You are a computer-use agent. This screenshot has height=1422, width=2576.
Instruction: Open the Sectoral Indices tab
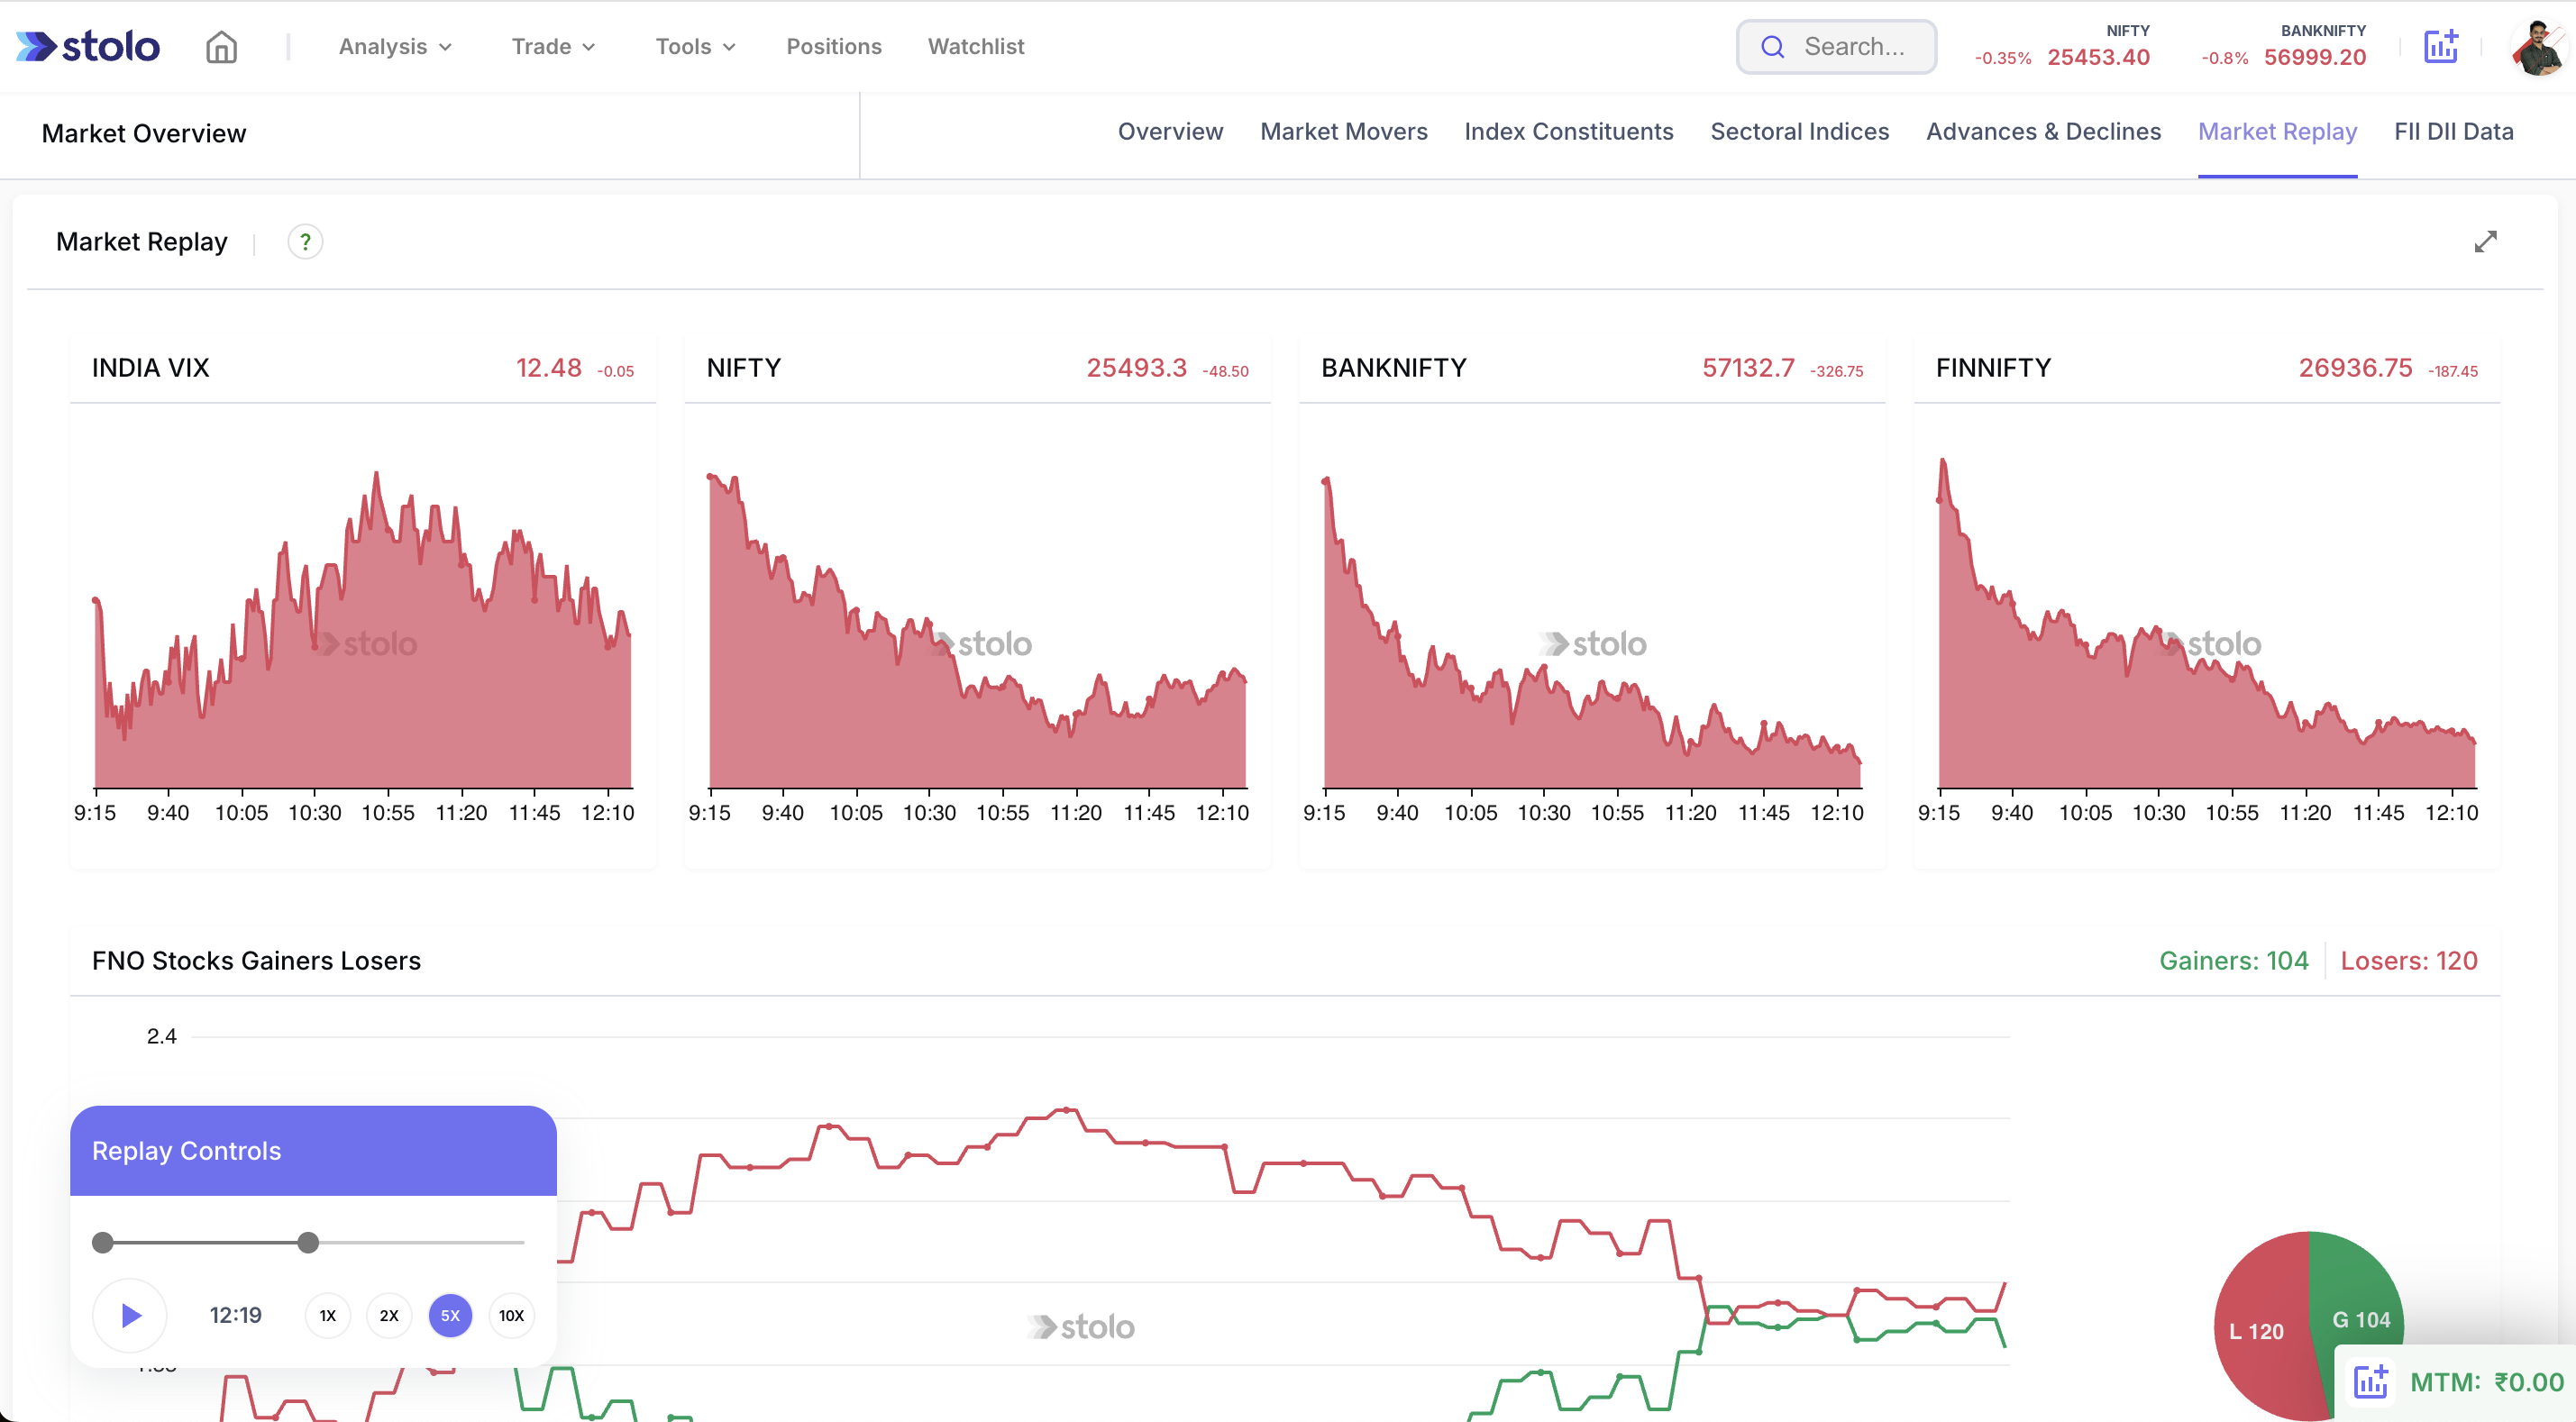coord(1799,132)
